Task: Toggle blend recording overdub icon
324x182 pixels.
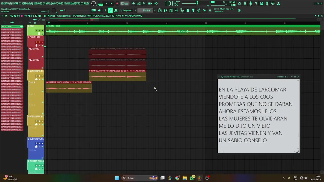Action: point(150,4)
